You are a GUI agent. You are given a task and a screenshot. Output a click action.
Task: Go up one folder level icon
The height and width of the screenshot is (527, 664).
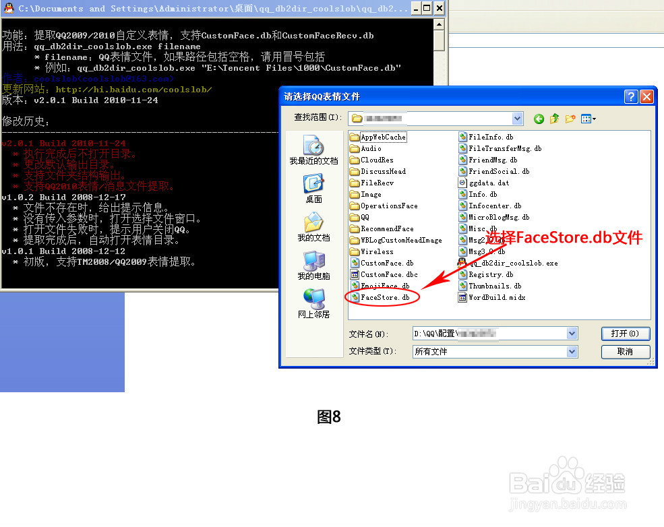tap(554, 119)
